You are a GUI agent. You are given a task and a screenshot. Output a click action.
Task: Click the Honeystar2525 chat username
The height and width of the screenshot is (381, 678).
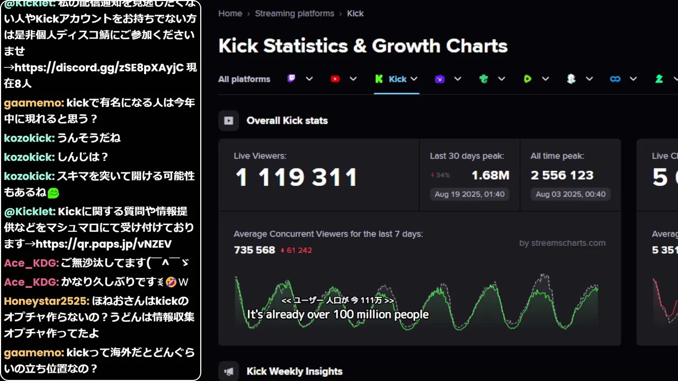coord(46,301)
